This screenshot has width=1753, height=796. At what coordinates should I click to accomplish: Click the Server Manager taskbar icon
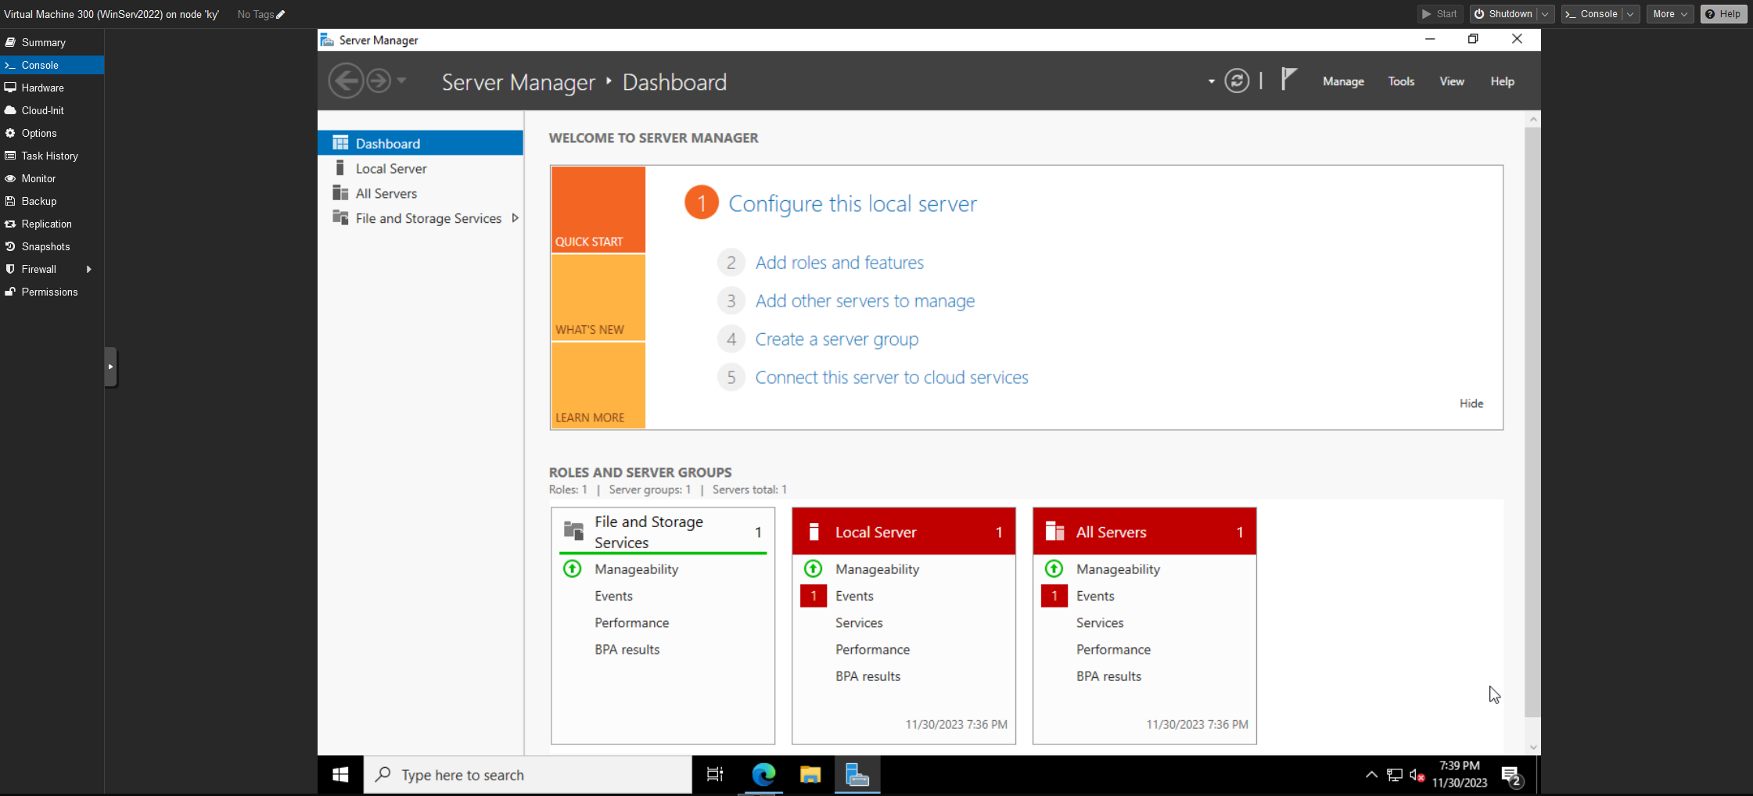[x=857, y=775]
